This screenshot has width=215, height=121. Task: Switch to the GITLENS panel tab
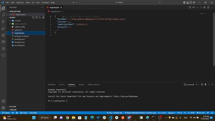81,85
